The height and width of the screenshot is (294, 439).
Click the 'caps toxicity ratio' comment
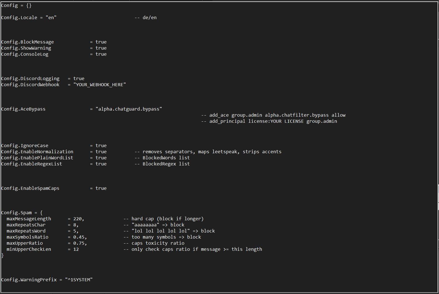[154, 243]
